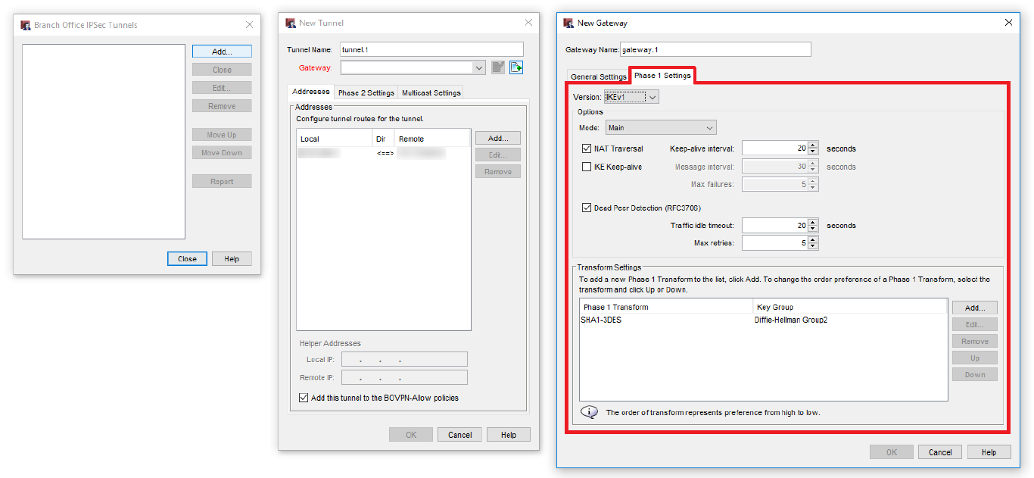Click the info icon under Transform Settings

click(589, 412)
